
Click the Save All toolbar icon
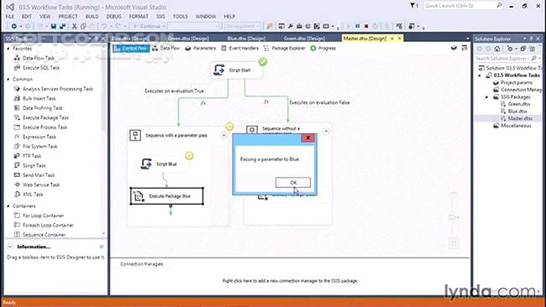(63, 26)
